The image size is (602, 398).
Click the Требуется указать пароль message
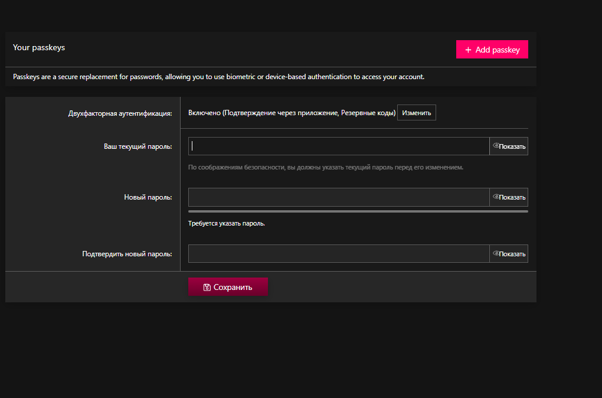pos(227,224)
